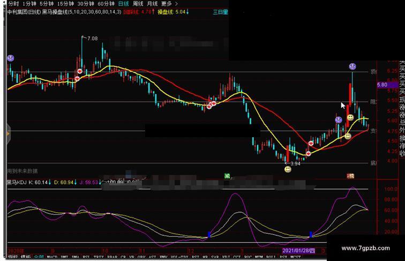Screen dimensions: 405x261
Task: Click the leftmost red marker of the December pair
Action: pos(209,106)
